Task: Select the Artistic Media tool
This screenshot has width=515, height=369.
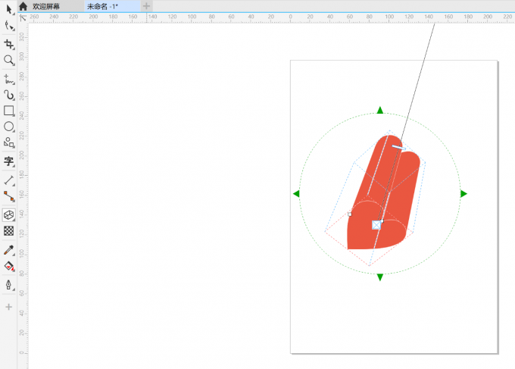Action: tap(9, 95)
